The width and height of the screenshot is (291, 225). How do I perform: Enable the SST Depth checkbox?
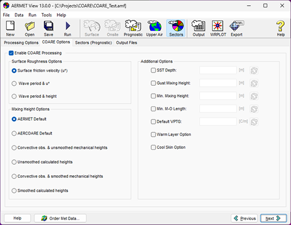point(153,70)
